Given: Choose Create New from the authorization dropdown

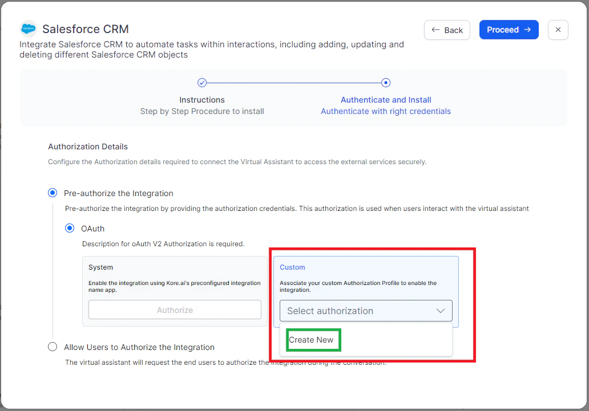Looking at the screenshot, I should point(313,339).
